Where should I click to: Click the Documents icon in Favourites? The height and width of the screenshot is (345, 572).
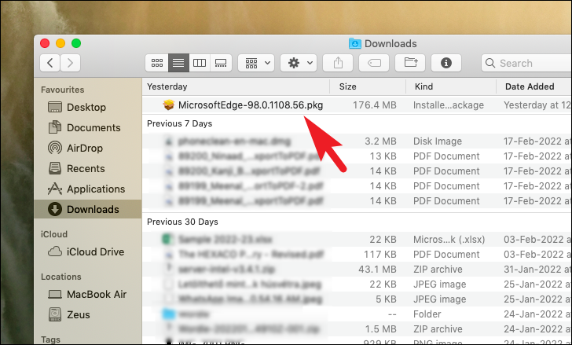(x=55, y=127)
